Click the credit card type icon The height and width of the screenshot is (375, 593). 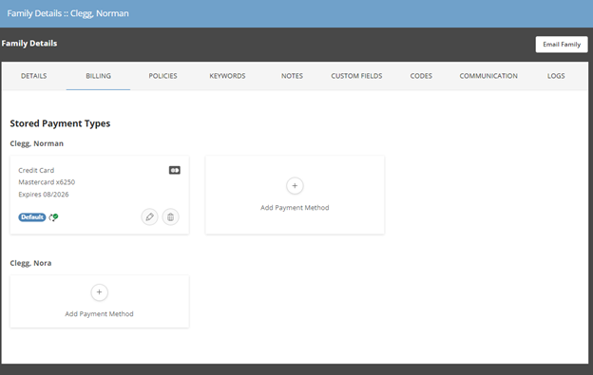[174, 170]
